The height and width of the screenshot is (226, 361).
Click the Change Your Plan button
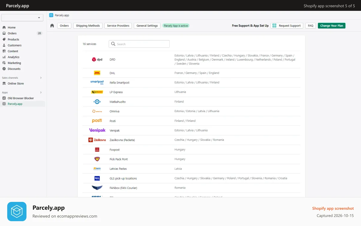coord(332,26)
